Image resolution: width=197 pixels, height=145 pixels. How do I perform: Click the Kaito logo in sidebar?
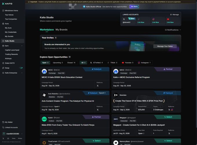[x=7, y=4]
